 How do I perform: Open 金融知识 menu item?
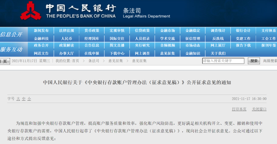pos(193,53)
